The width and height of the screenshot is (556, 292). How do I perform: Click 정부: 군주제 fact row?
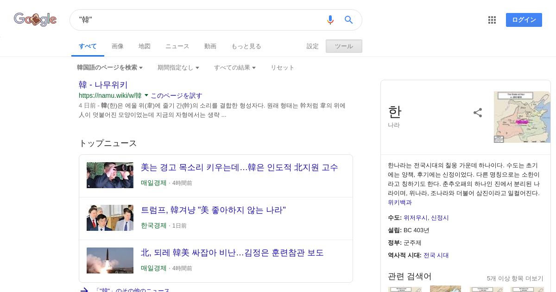[404, 243]
